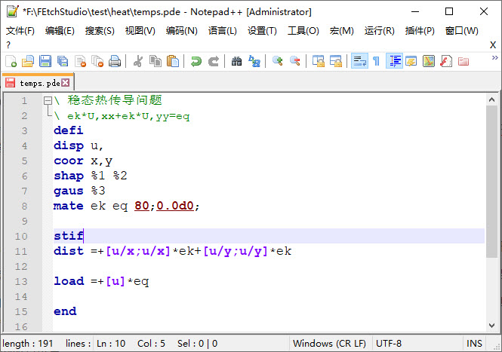This screenshot has height=352, width=502.
Task: Click the word "defi" on line 3
Action: click(69, 130)
